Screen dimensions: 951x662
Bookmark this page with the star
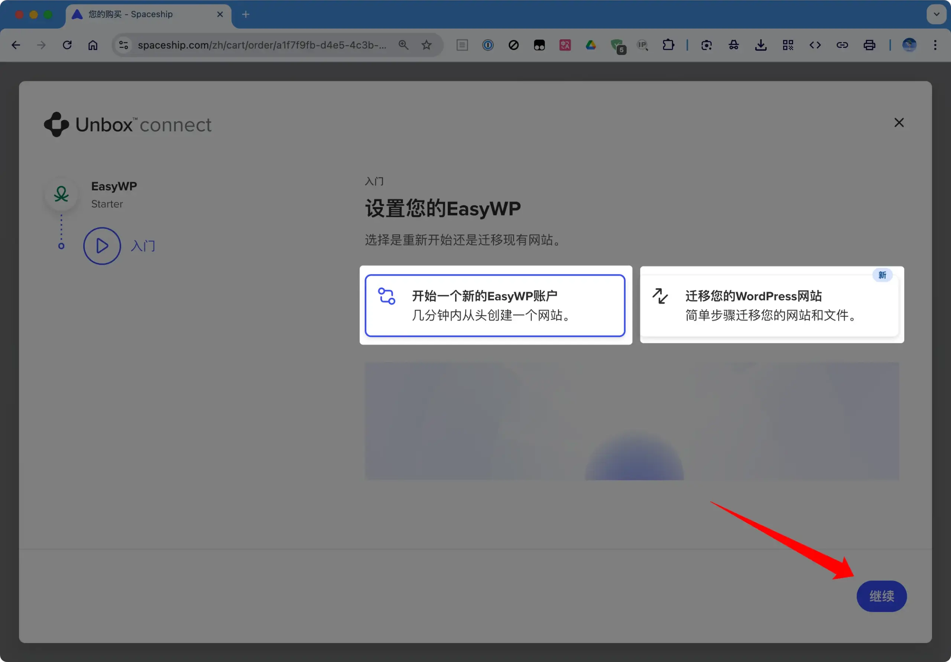[x=426, y=45]
